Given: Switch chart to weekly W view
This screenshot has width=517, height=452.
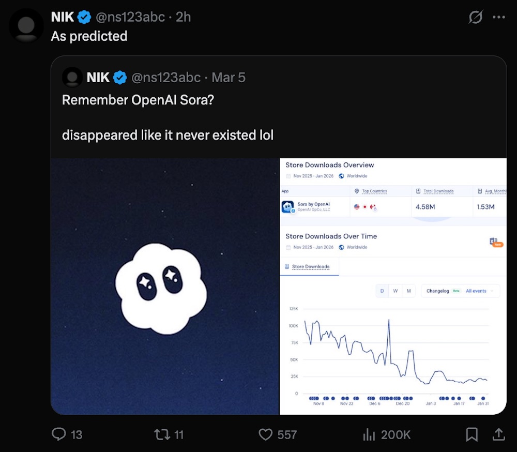Looking at the screenshot, I should pos(396,291).
